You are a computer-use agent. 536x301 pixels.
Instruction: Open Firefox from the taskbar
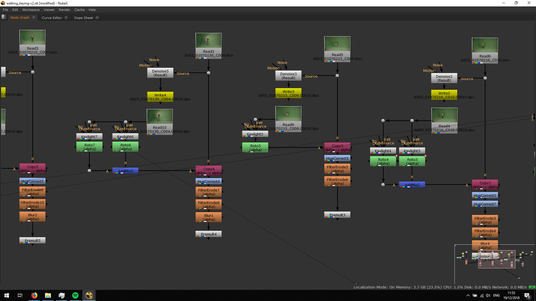click(x=34, y=295)
